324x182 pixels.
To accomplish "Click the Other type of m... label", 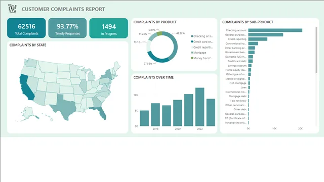I will [236, 74].
